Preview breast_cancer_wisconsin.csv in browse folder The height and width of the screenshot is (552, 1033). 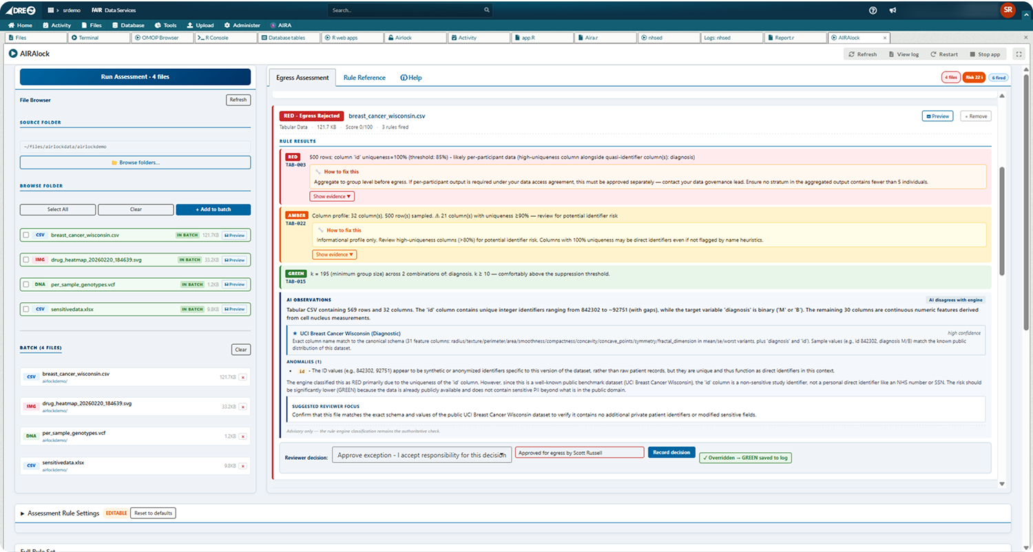click(234, 235)
